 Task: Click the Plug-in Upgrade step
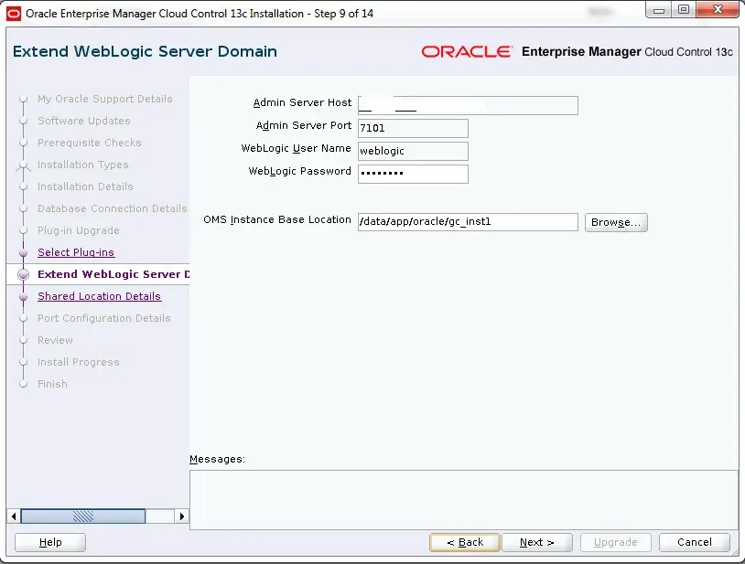pos(79,230)
